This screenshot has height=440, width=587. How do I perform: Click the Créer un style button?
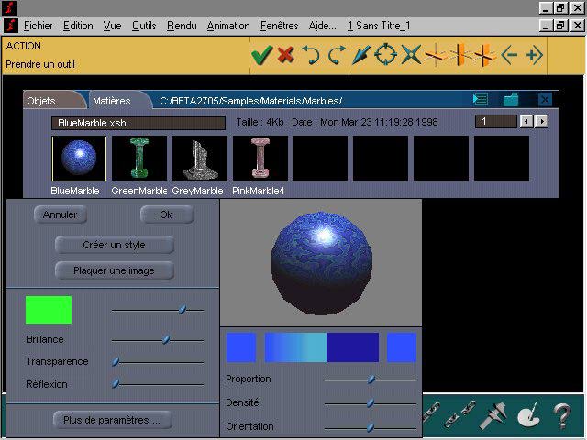(x=114, y=245)
